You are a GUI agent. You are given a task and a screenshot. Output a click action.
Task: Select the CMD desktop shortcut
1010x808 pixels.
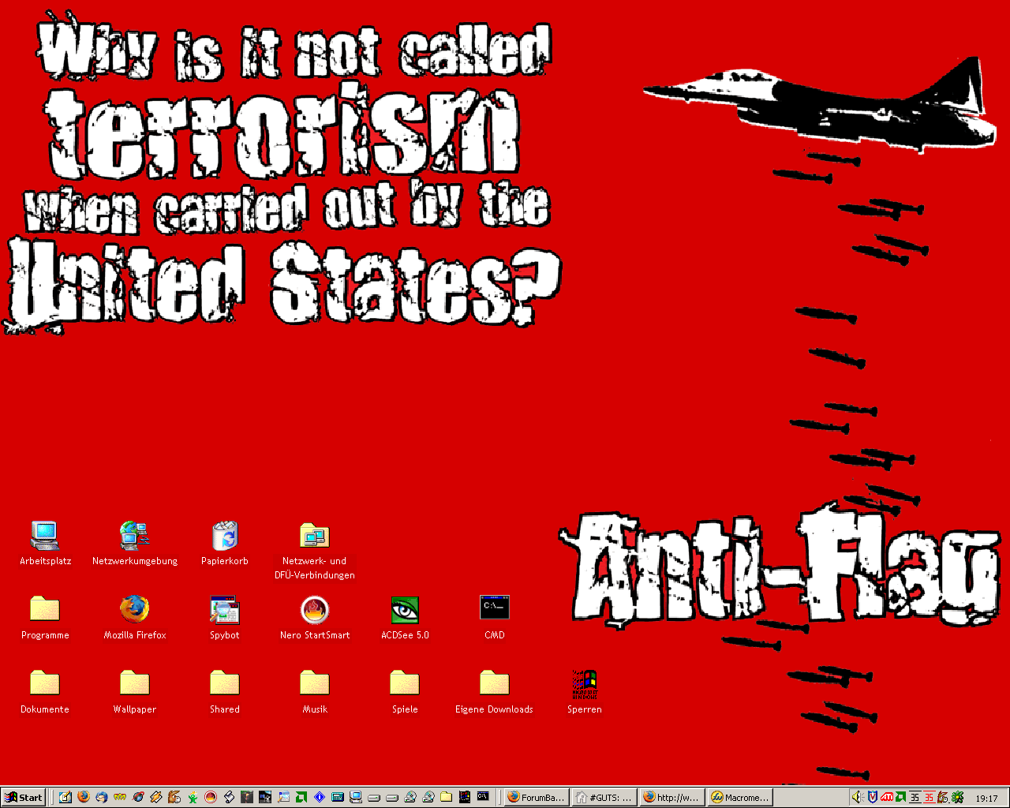tap(495, 618)
